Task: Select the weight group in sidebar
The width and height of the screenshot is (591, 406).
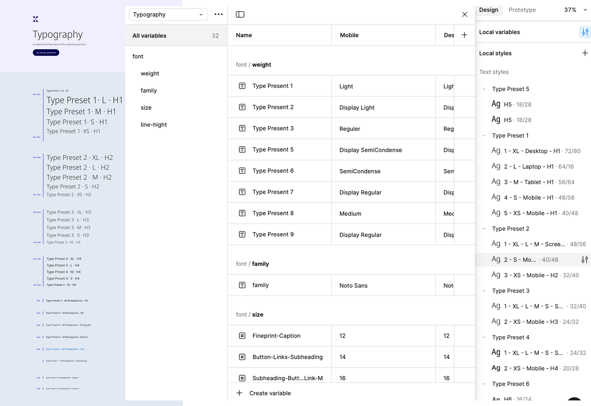Action: [150, 73]
